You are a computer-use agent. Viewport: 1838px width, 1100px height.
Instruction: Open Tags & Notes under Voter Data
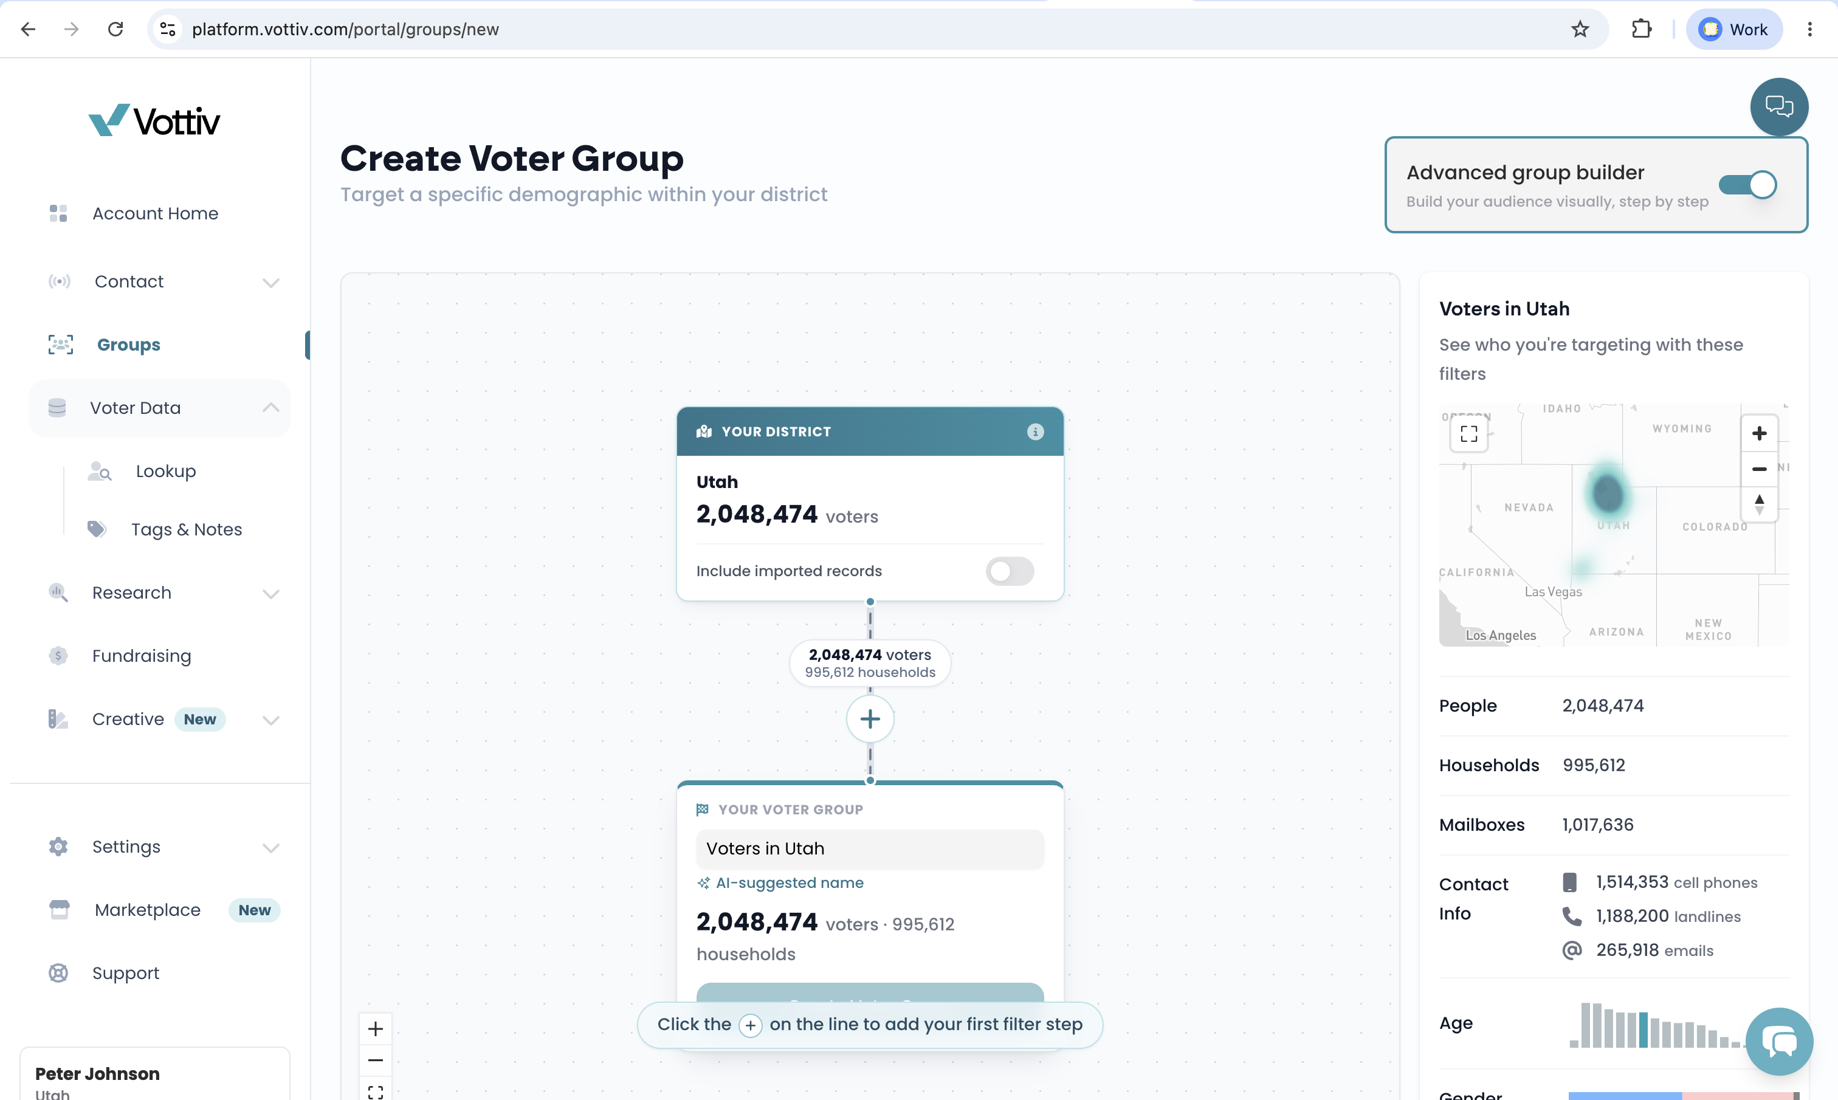[187, 529]
